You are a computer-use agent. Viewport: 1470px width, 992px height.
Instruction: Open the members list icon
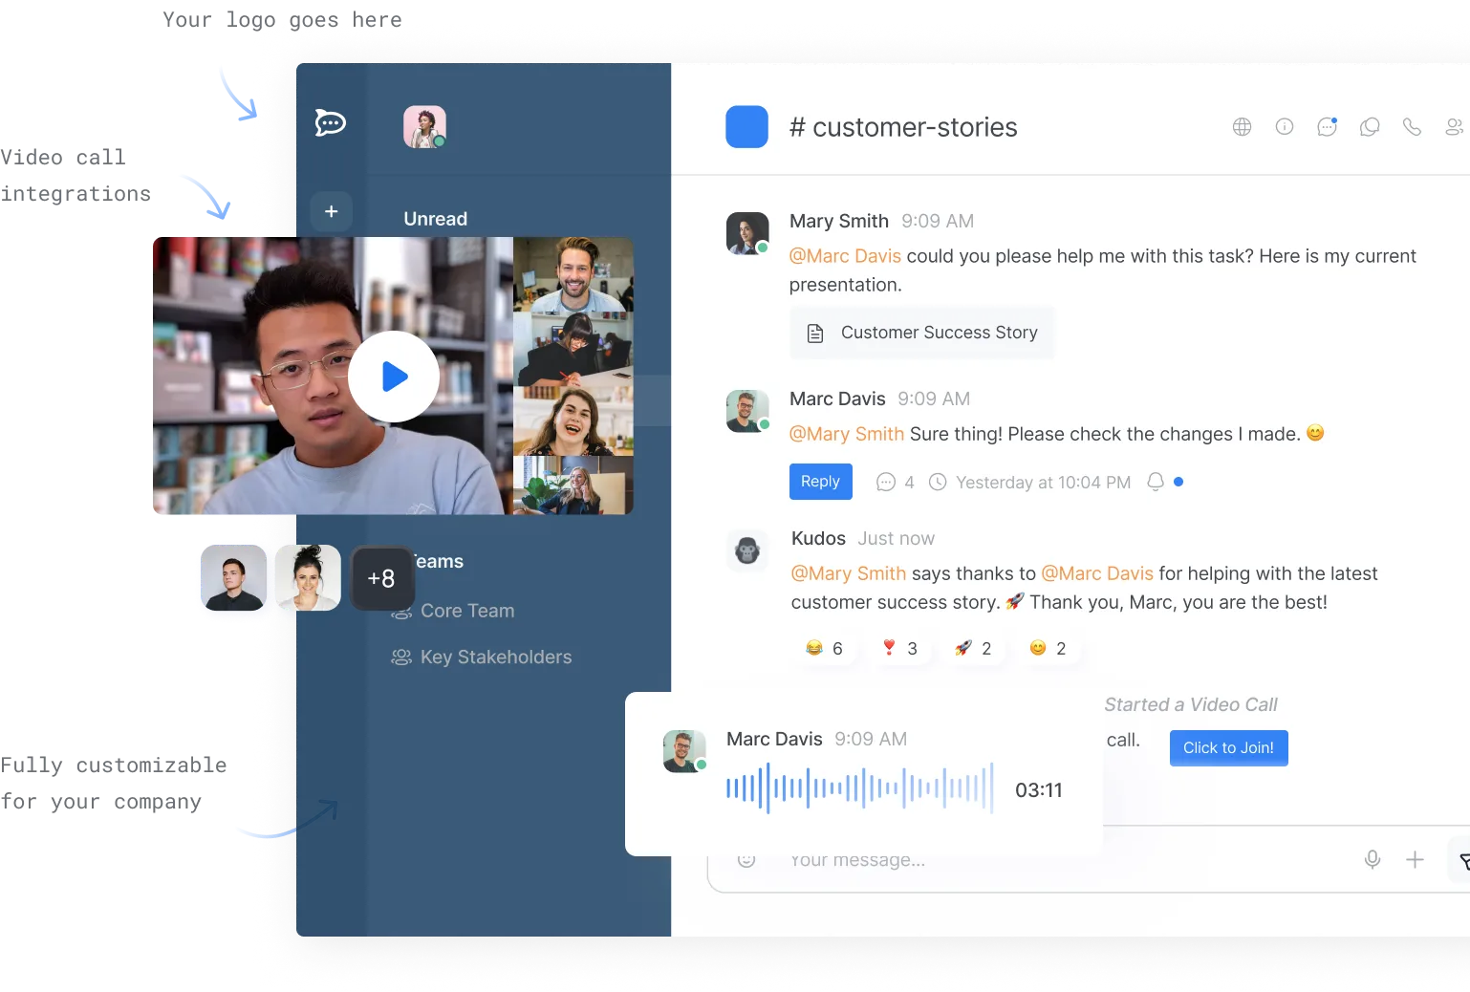1453,126
